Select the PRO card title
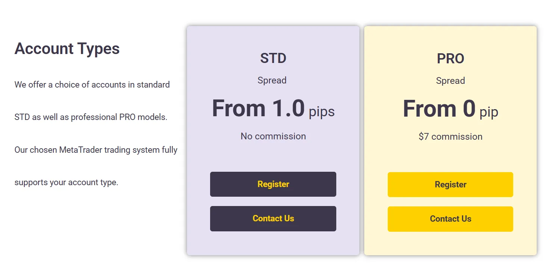This screenshot has height=266, width=549. point(450,58)
